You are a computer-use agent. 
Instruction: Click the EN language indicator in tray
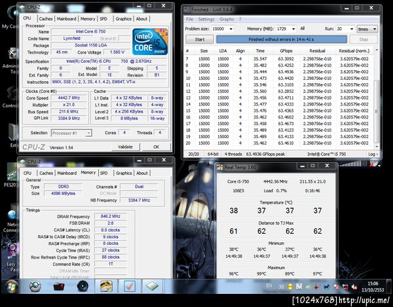pyautogui.click(x=269, y=285)
